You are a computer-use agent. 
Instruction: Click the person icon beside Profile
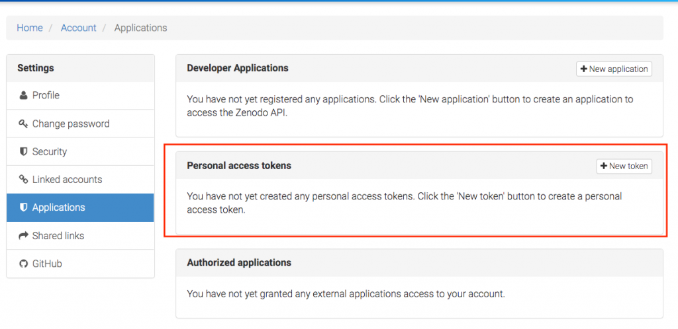point(23,95)
